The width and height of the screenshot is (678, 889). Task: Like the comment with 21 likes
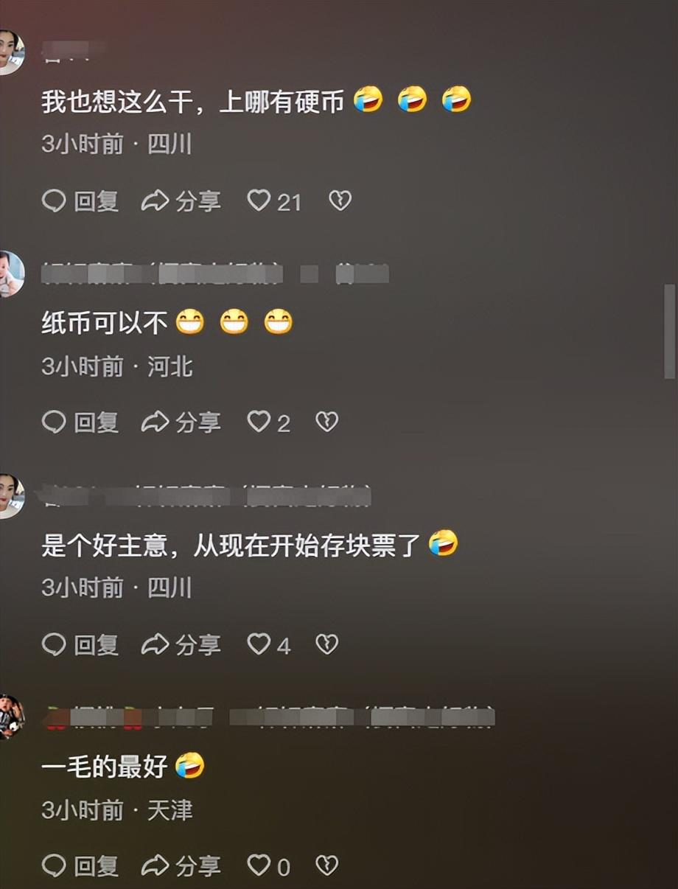274,201
